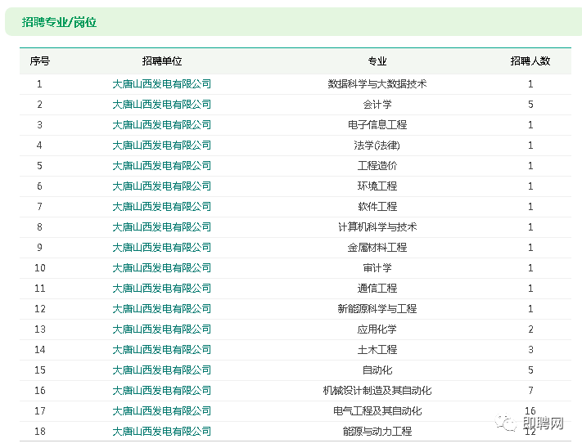This screenshot has width=582, height=448.
Task: Select the 软件工程 major cell
Action: click(x=377, y=206)
